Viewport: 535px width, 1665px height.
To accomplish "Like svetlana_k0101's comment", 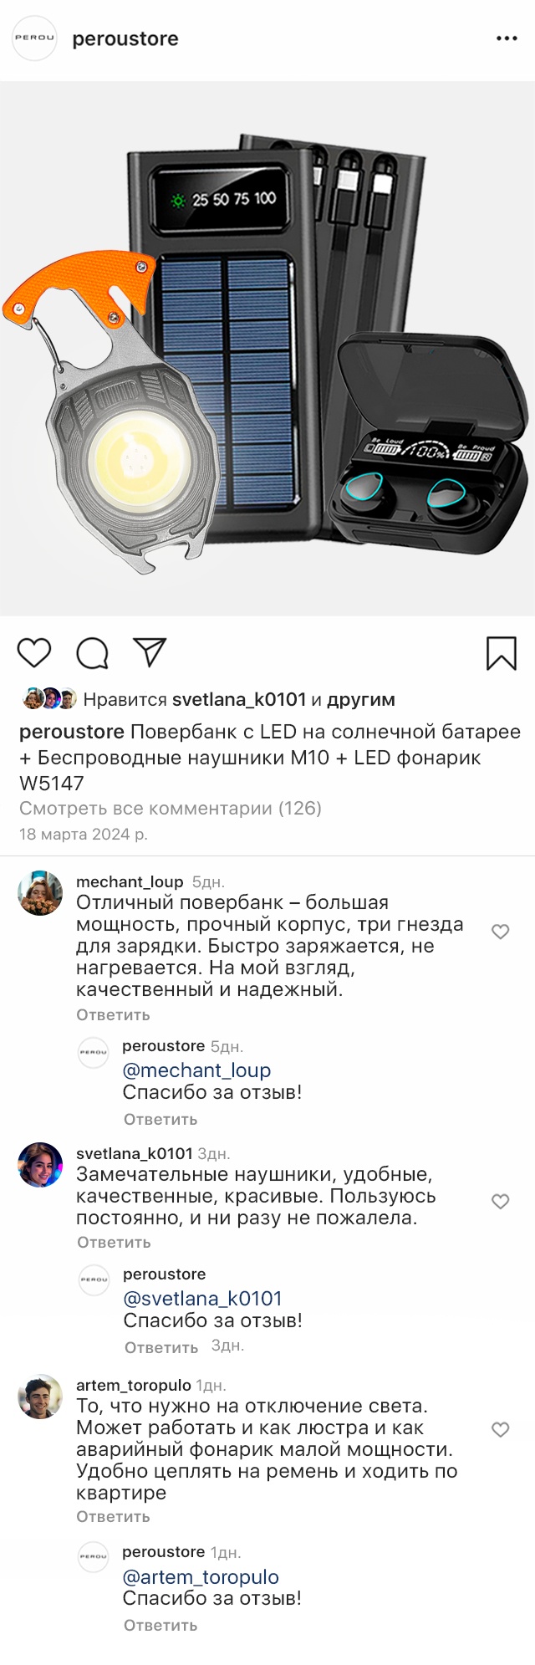I will [500, 1202].
